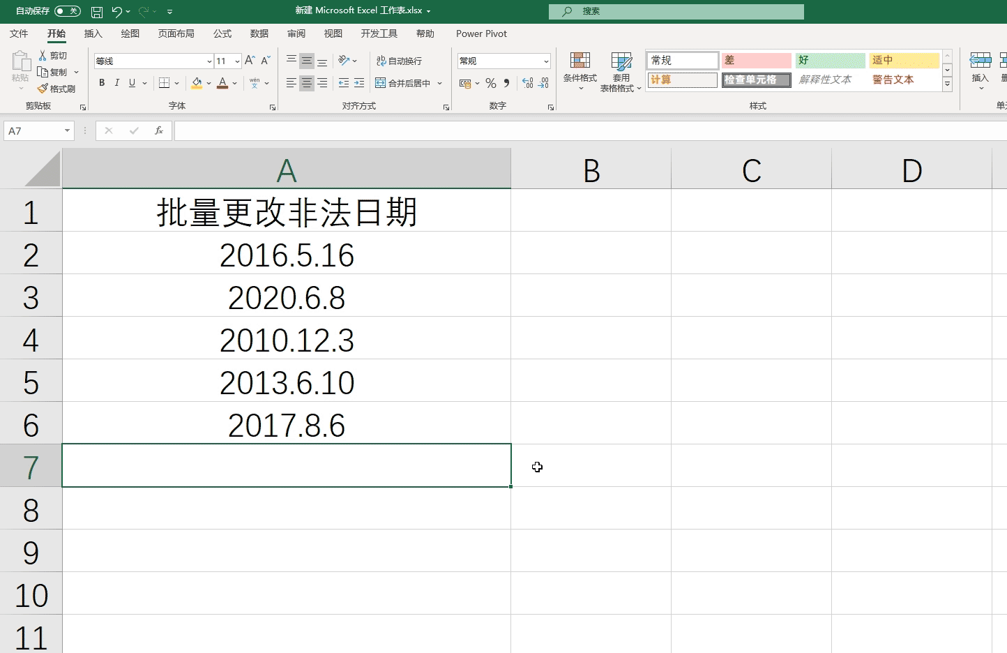Open the fill color dropdown arrow
The width and height of the screenshot is (1007, 653).
208,83
